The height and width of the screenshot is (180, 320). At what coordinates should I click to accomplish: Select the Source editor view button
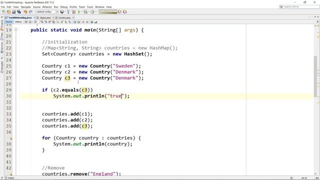(x=9, y=22)
